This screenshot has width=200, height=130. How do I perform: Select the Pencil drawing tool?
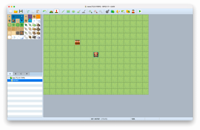pyautogui.click(x=63, y=12)
